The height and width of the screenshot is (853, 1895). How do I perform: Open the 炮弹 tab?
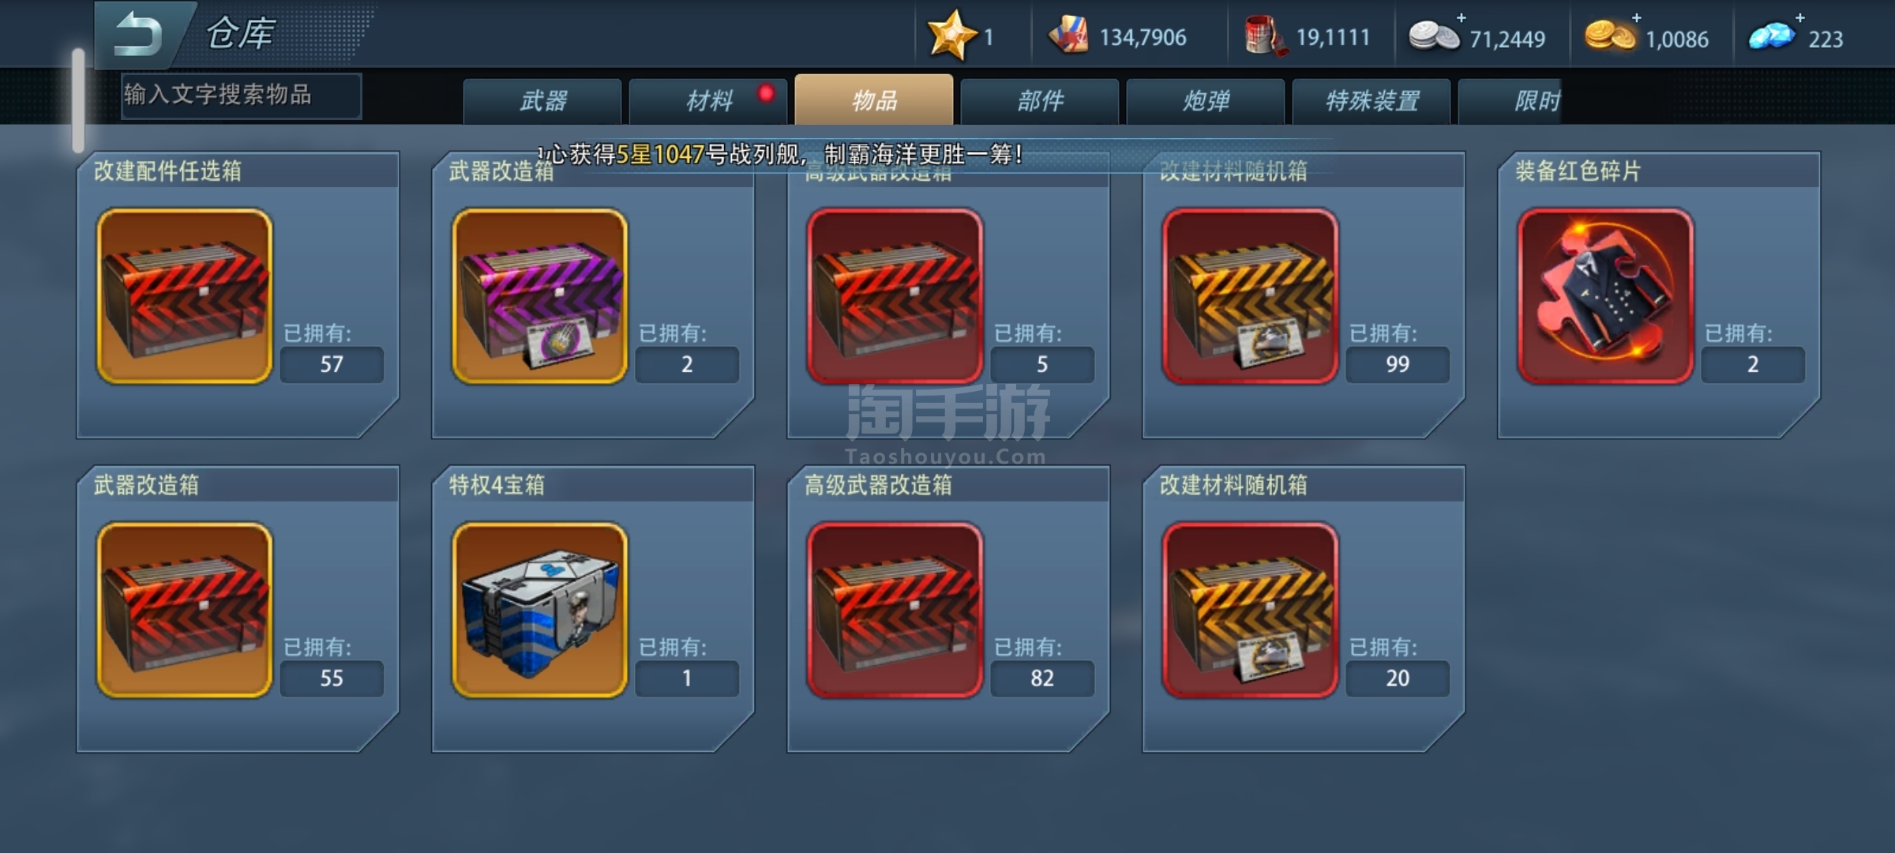(1206, 101)
